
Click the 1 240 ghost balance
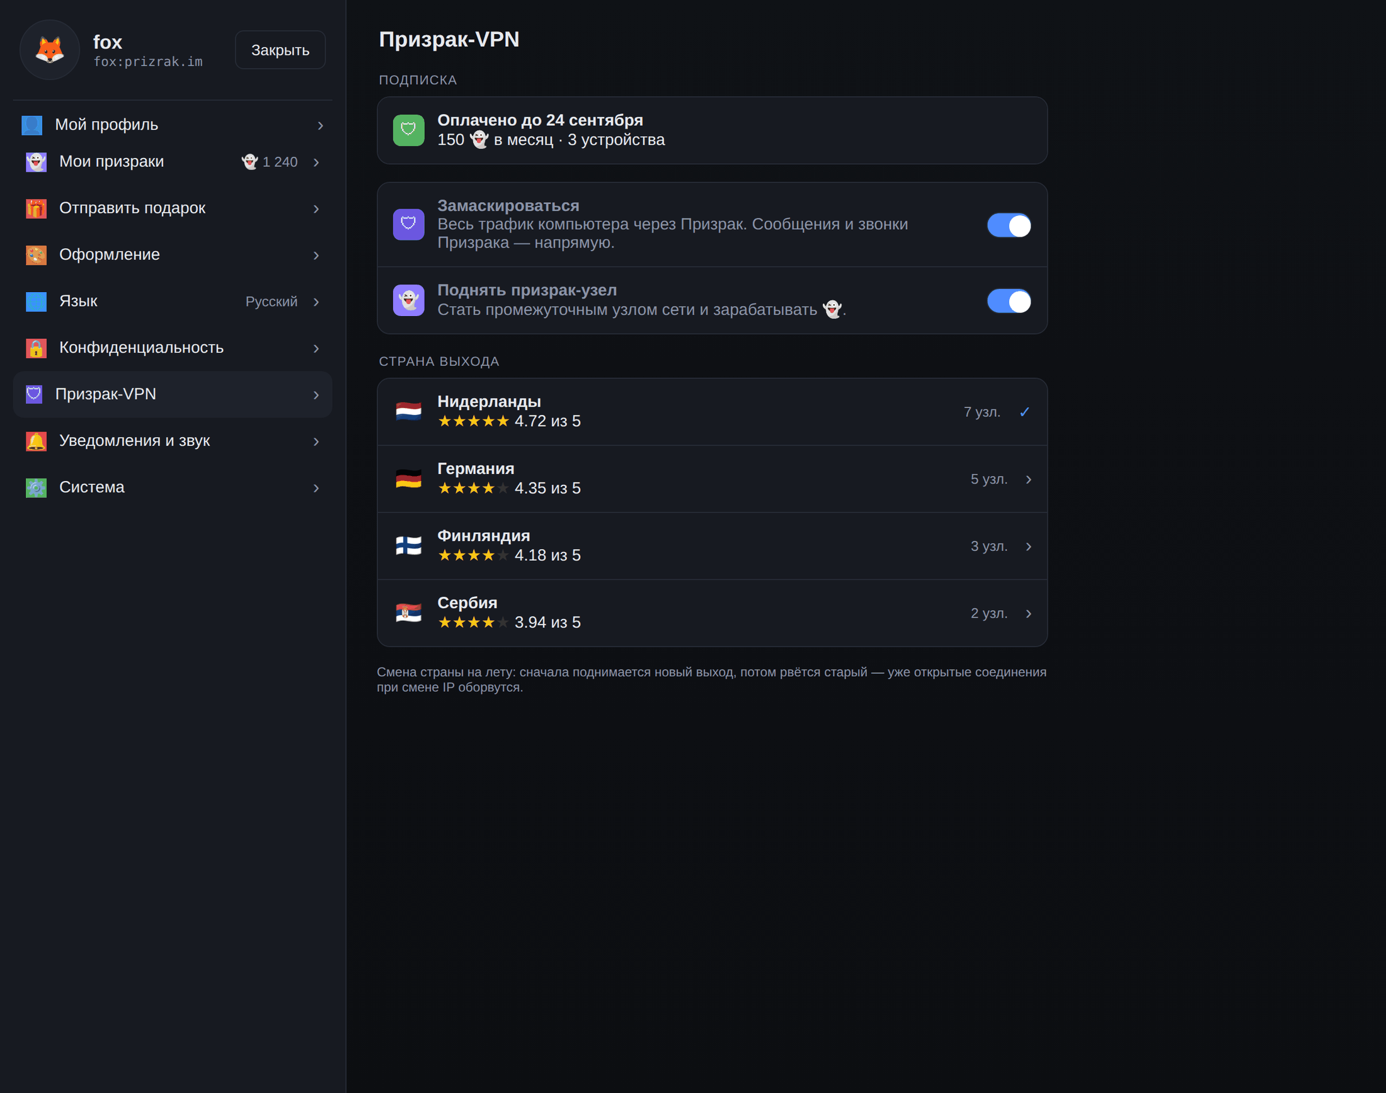coord(270,162)
